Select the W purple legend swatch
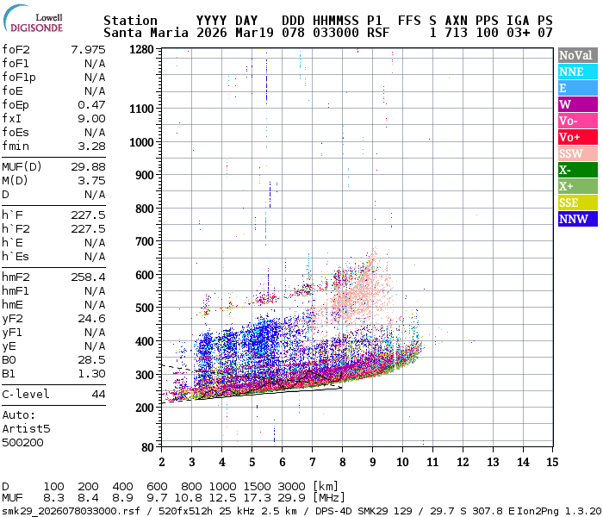Image resolution: width=603 pixels, height=517 pixels. pos(576,104)
